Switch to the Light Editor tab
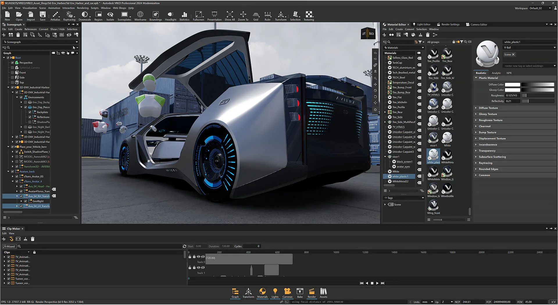558x305 pixels. [x=423, y=24]
